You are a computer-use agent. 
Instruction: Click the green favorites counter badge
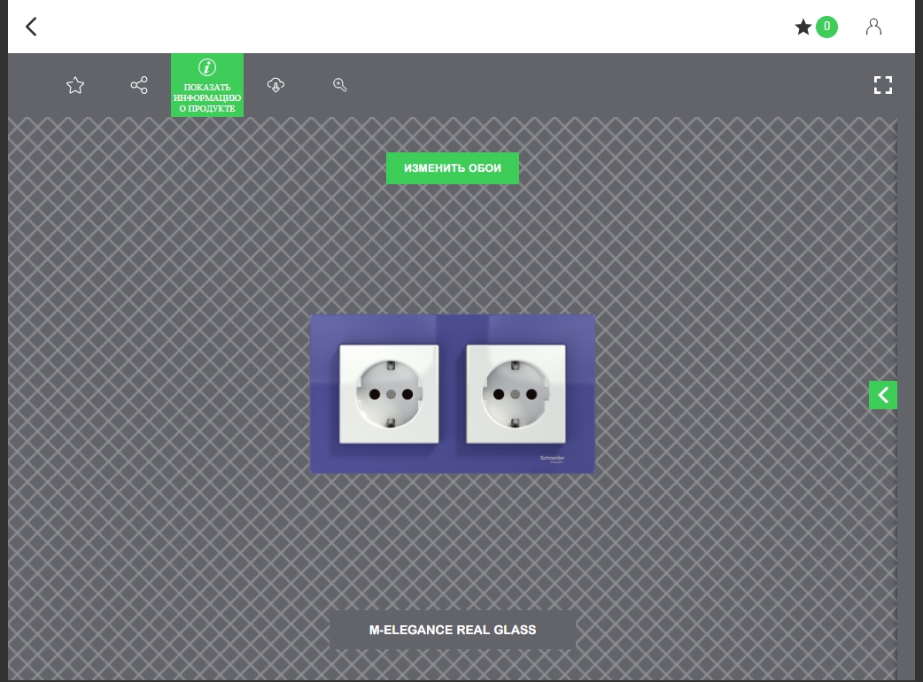tap(826, 27)
